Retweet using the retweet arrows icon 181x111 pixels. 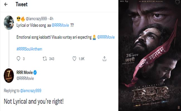pos(44,59)
